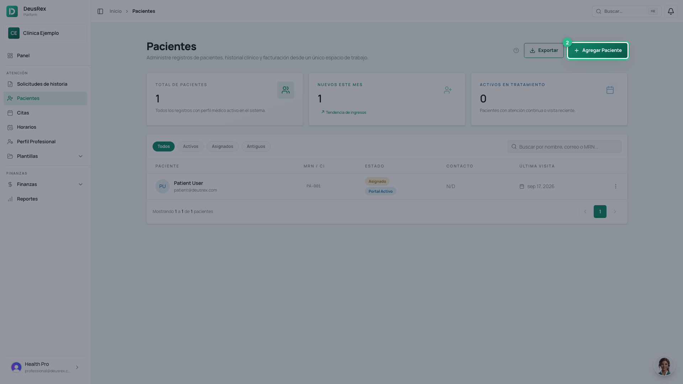Open Reportes in the sidebar

[x=45, y=199]
